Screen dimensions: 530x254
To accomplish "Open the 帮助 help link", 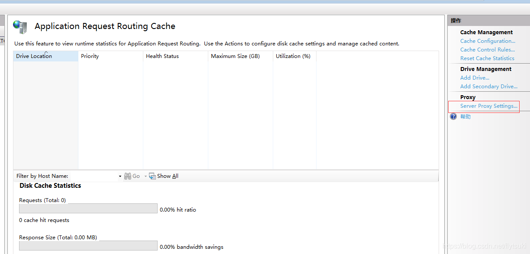I will [x=465, y=117].
